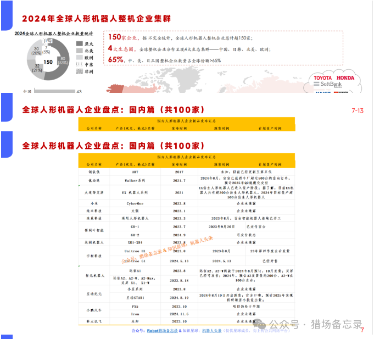374x339 pixels.
Task: Click the HONDA logo in the cloud
Action: click(x=345, y=78)
